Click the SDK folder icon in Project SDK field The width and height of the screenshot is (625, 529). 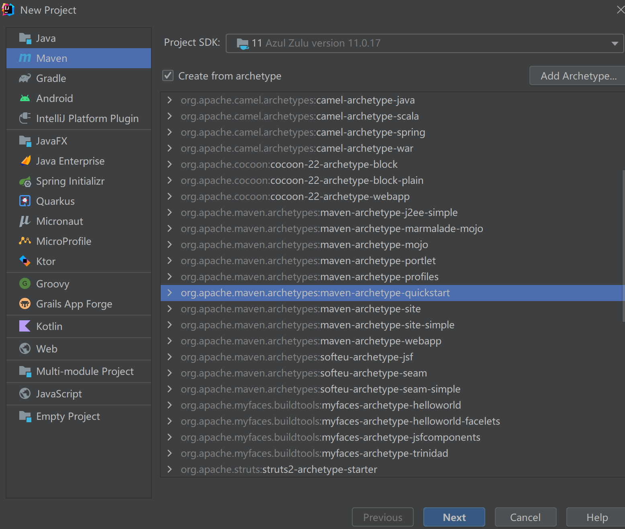pyautogui.click(x=243, y=43)
